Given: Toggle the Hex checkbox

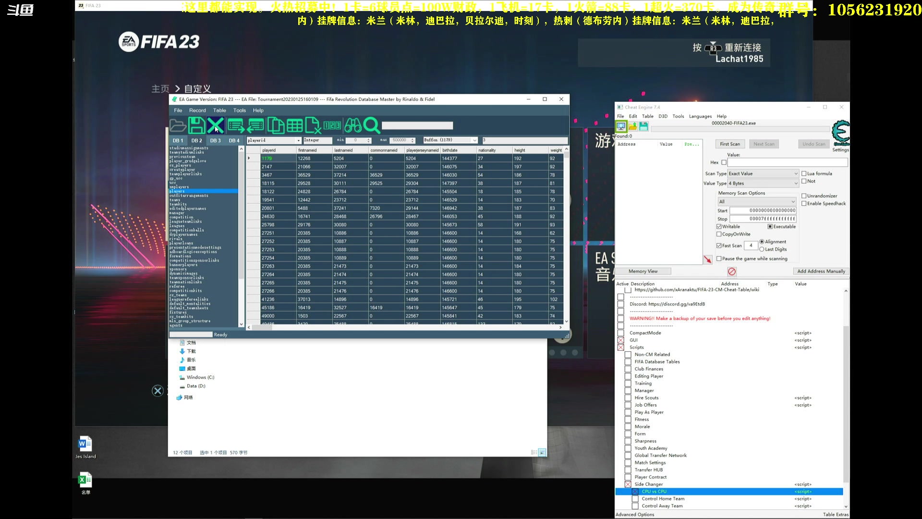Looking at the screenshot, I should tap(724, 162).
